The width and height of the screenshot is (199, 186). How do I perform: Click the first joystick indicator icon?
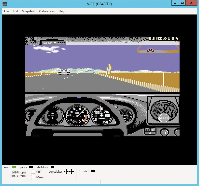pos(66,171)
